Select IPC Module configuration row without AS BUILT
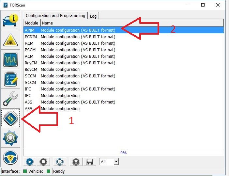 (x=124, y=95)
